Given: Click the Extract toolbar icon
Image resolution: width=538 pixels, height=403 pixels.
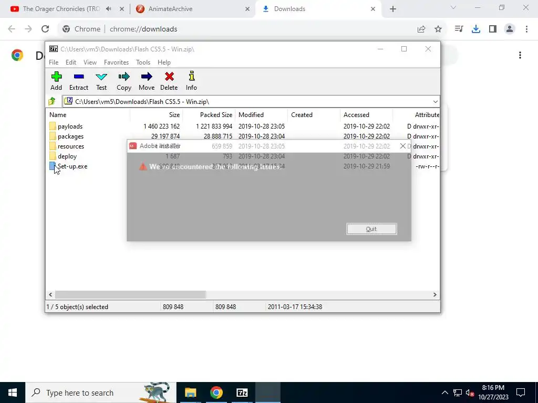Looking at the screenshot, I should click(x=79, y=77).
